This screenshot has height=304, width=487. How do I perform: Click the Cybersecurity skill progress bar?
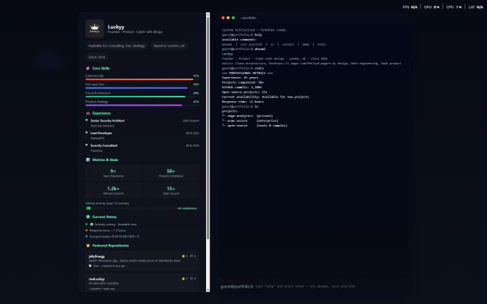(139, 79)
